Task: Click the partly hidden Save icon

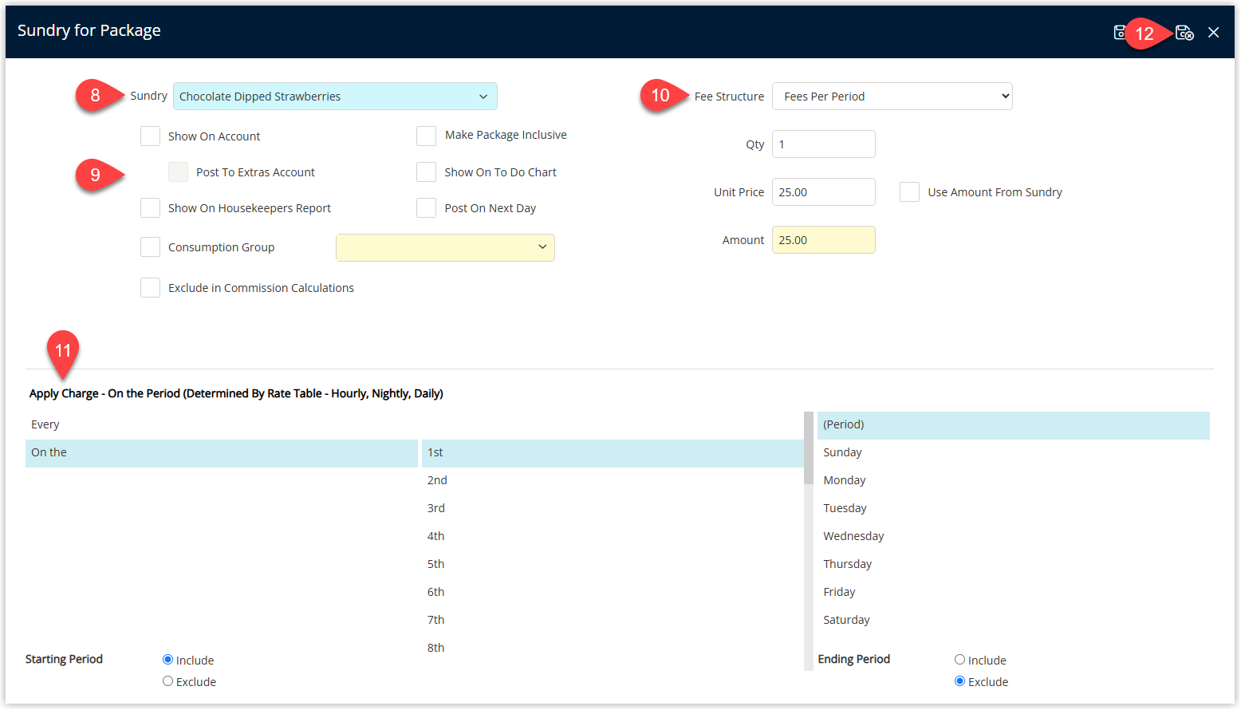Action: [1120, 33]
